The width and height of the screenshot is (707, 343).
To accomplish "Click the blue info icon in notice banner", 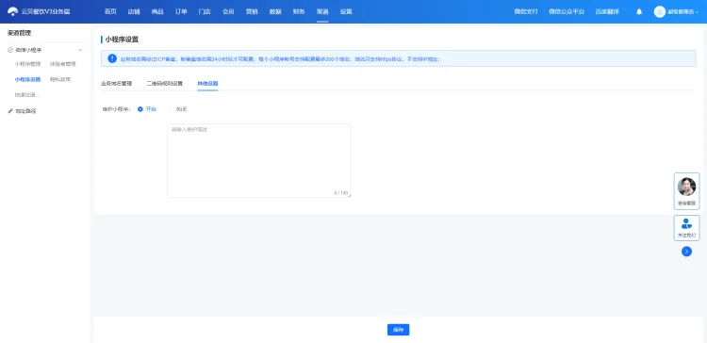I will [x=112, y=58].
